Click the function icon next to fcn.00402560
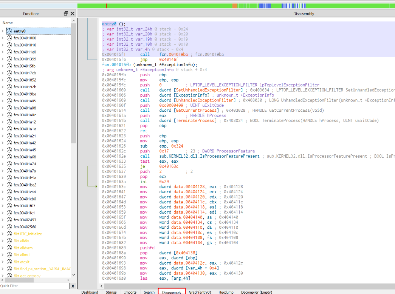This screenshot has width=395, height=294. [9, 227]
